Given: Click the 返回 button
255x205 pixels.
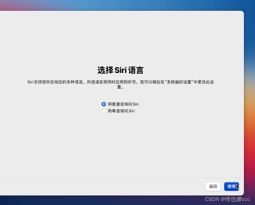Looking at the screenshot, I should click(213, 187).
